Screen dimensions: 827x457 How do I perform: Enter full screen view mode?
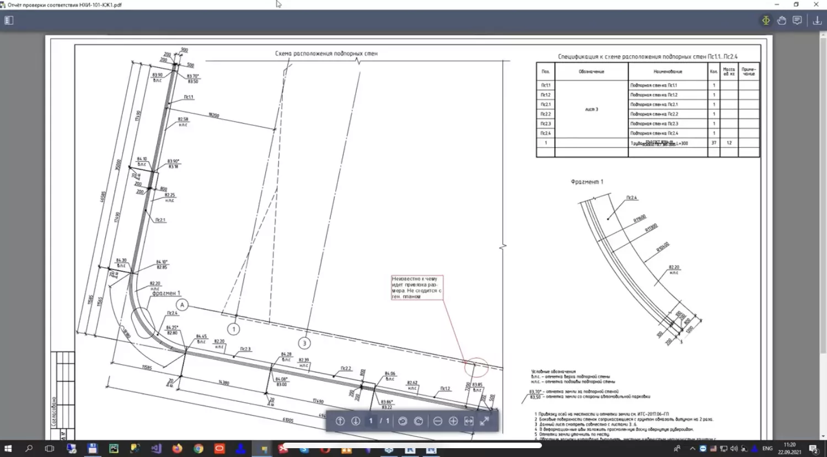(x=485, y=421)
